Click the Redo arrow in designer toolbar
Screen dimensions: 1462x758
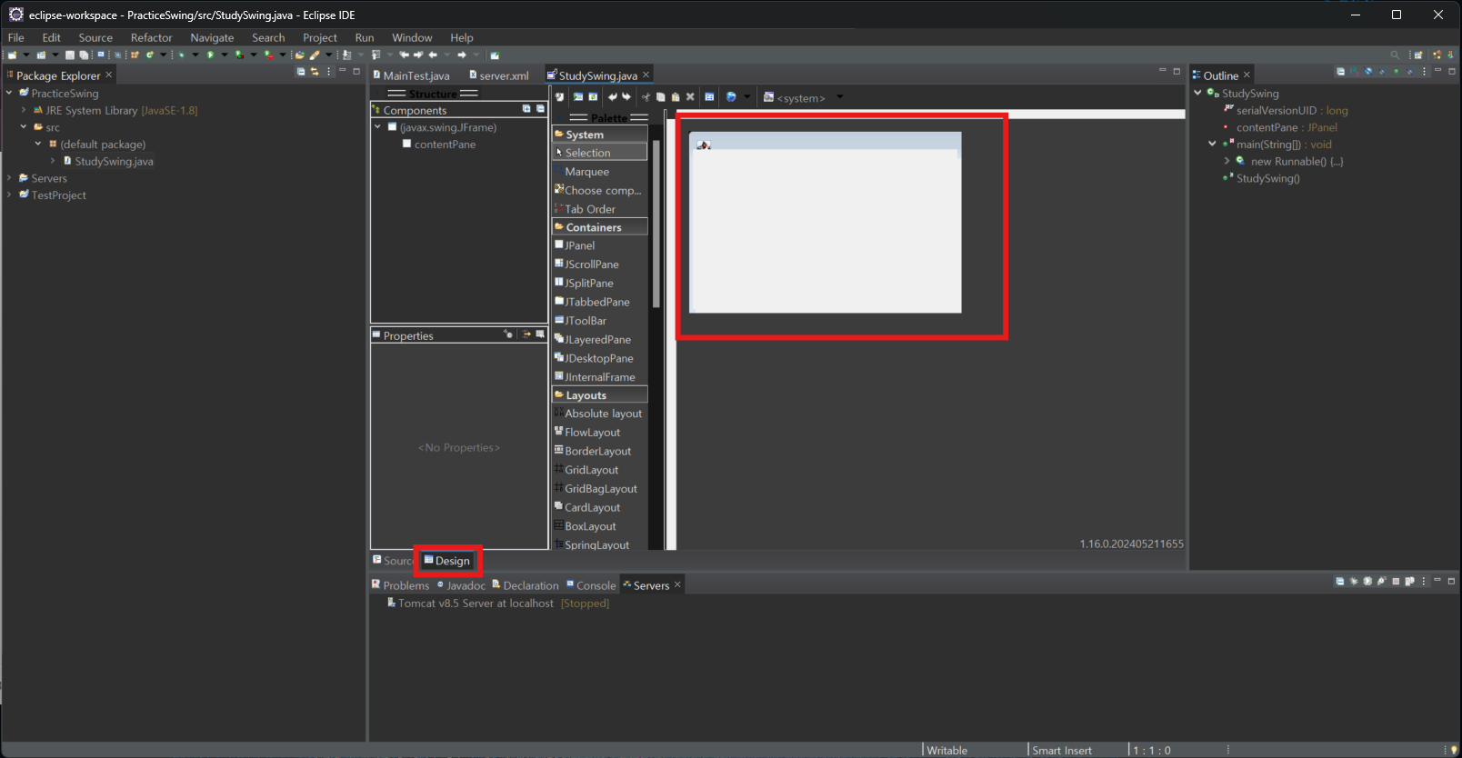[x=626, y=96]
